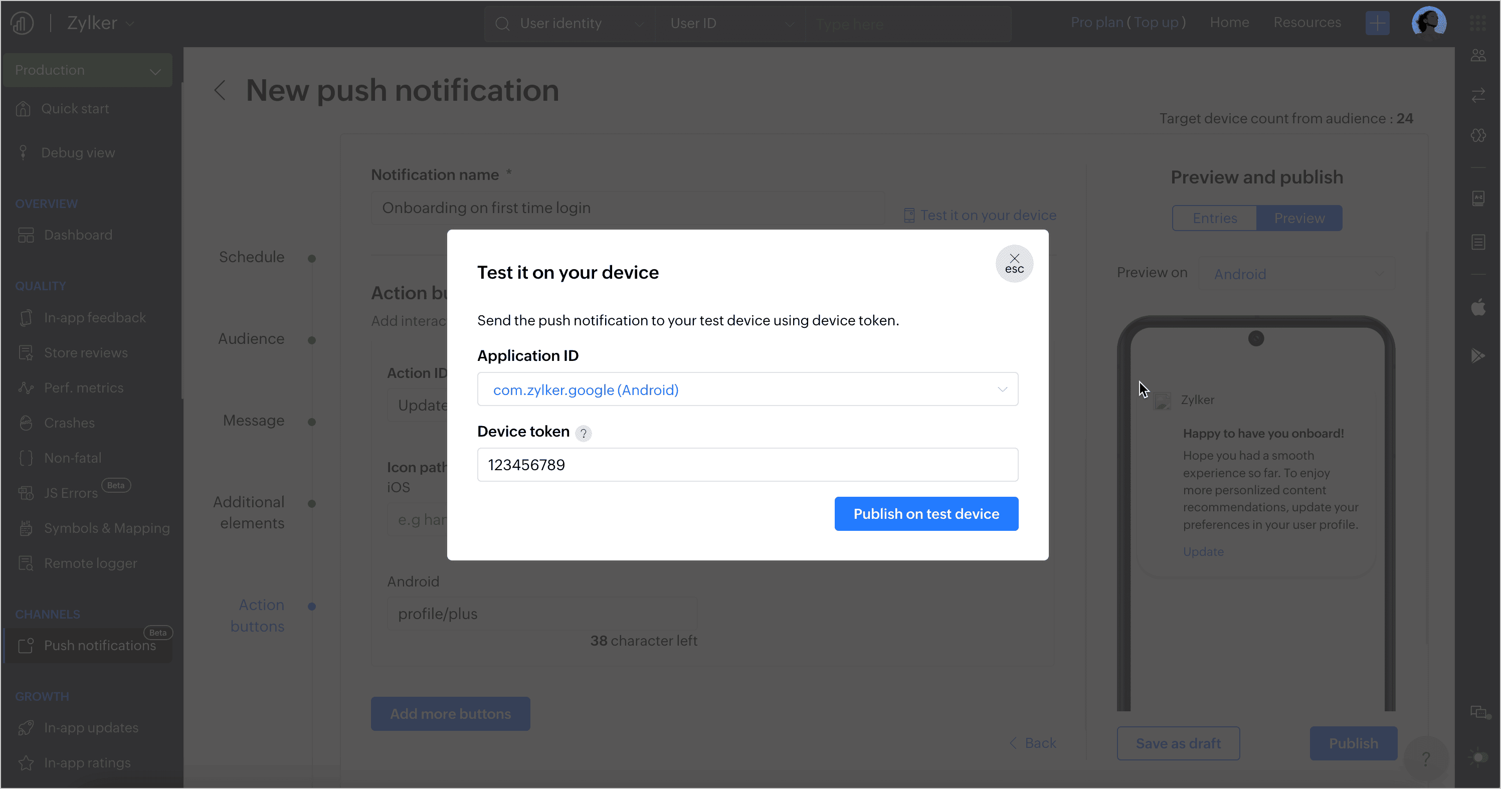Viewport: 1501px width, 789px height.
Task: Click Test it on your device link
Action: pyautogui.click(x=980, y=215)
